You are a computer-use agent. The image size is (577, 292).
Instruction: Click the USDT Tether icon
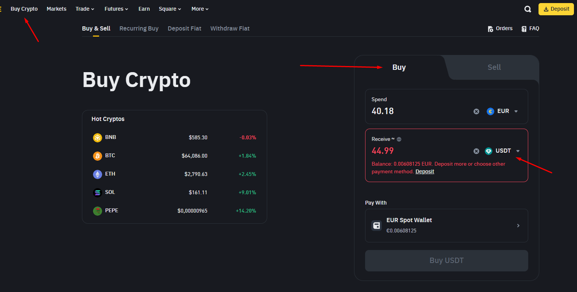click(489, 151)
